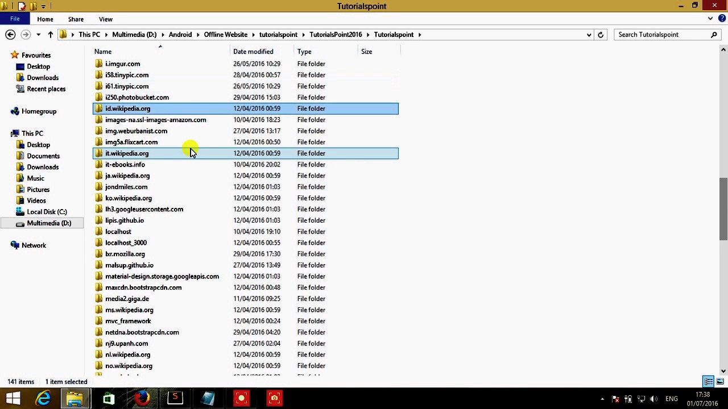The height and width of the screenshot is (409, 728).
Task: Switch to the View ribbon tab
Action: [106, 19]
